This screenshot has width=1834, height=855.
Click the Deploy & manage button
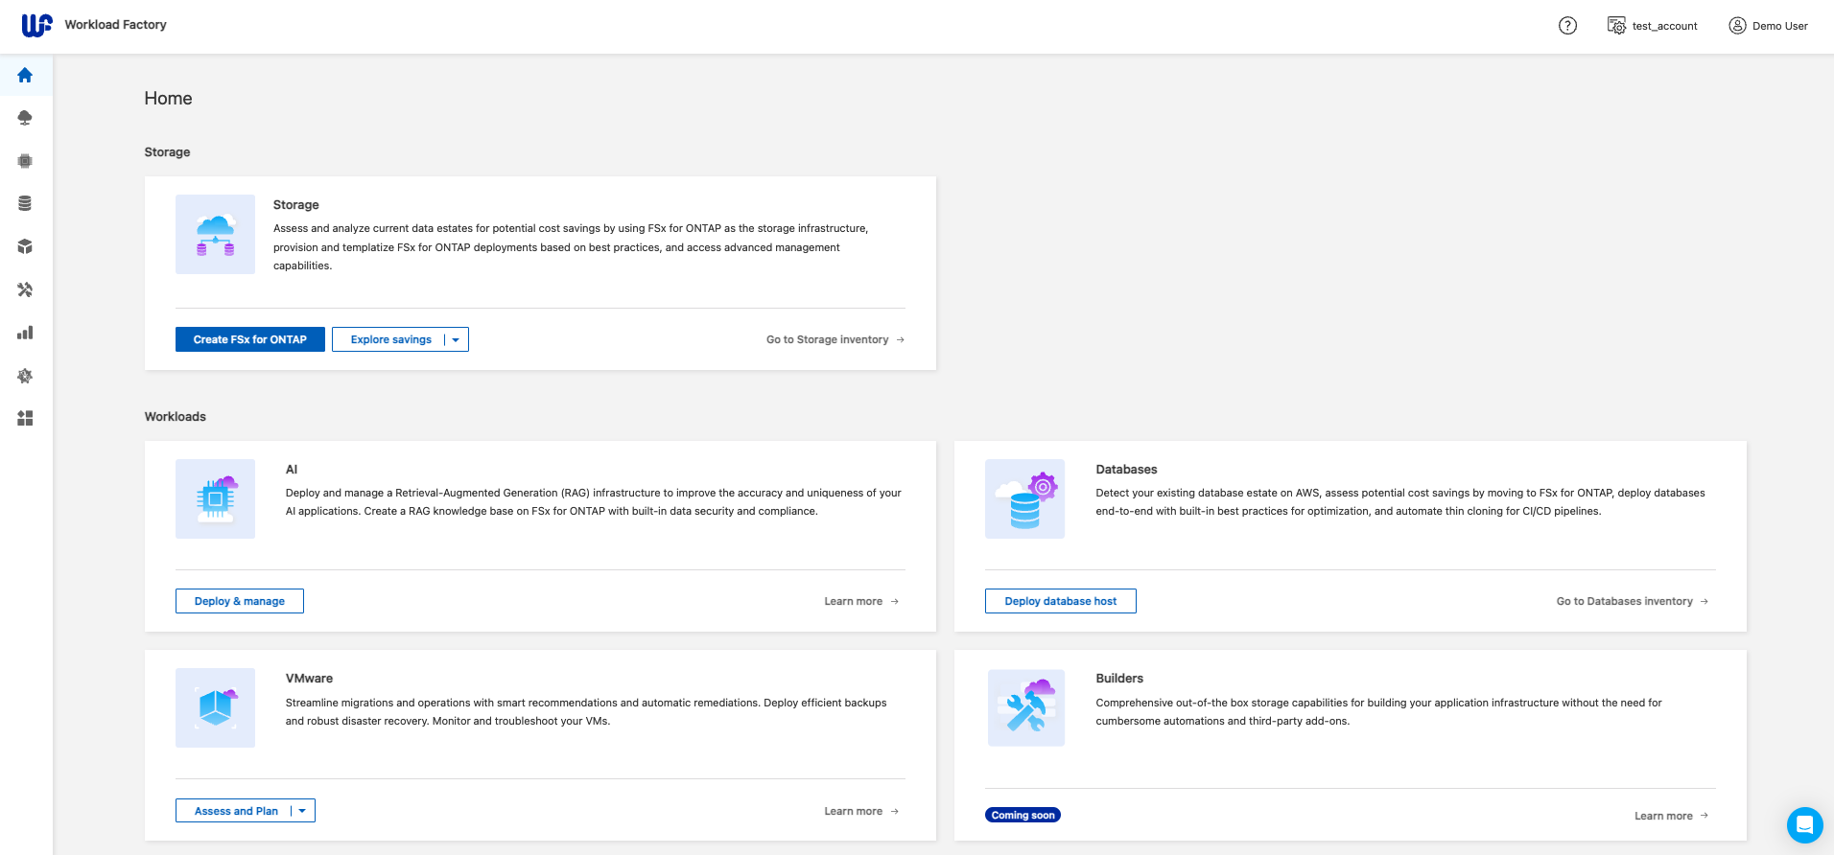pyautogui.click(x=240, y=601)
